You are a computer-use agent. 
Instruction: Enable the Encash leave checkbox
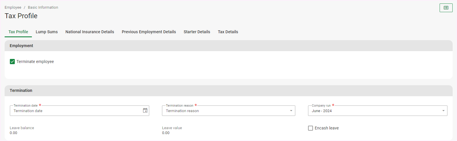tap(310, 128)
